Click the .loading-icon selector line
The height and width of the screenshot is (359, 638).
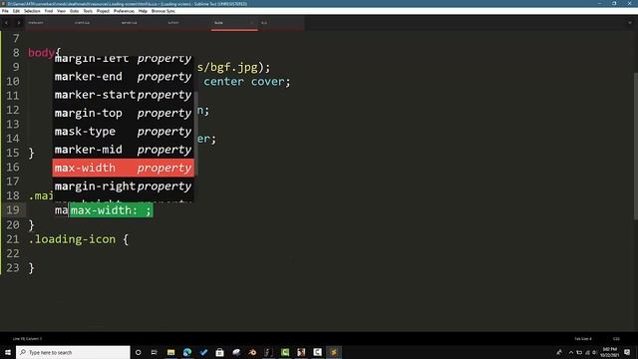[x=79, y=239]
